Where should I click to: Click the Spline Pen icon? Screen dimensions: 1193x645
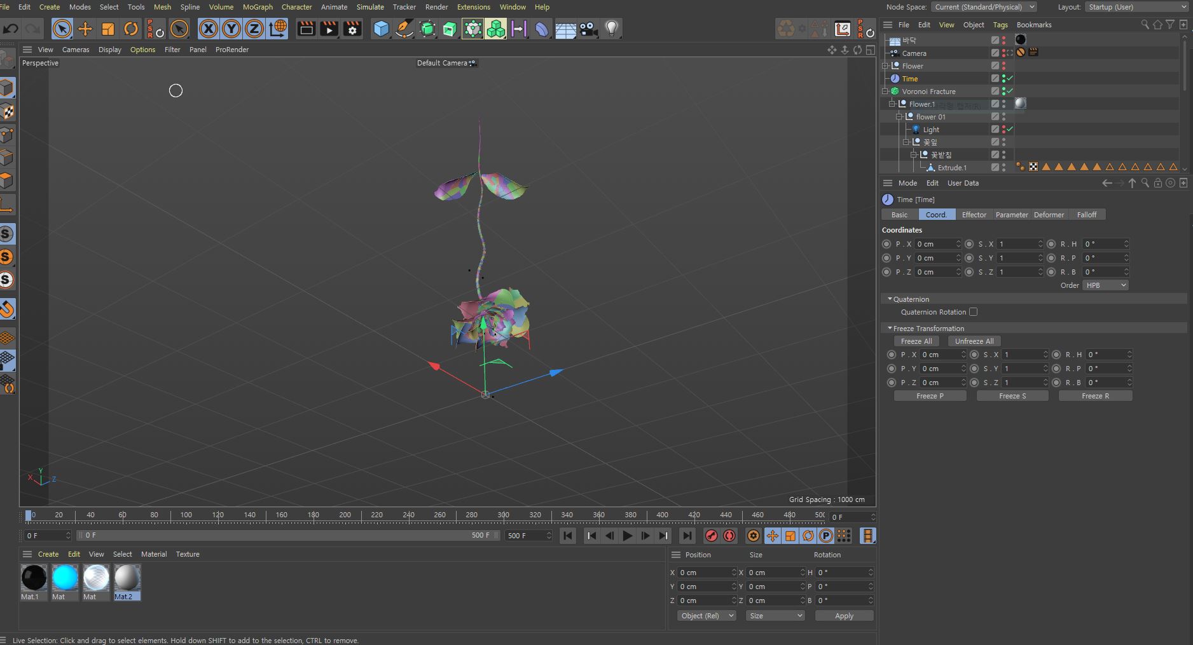404,29
